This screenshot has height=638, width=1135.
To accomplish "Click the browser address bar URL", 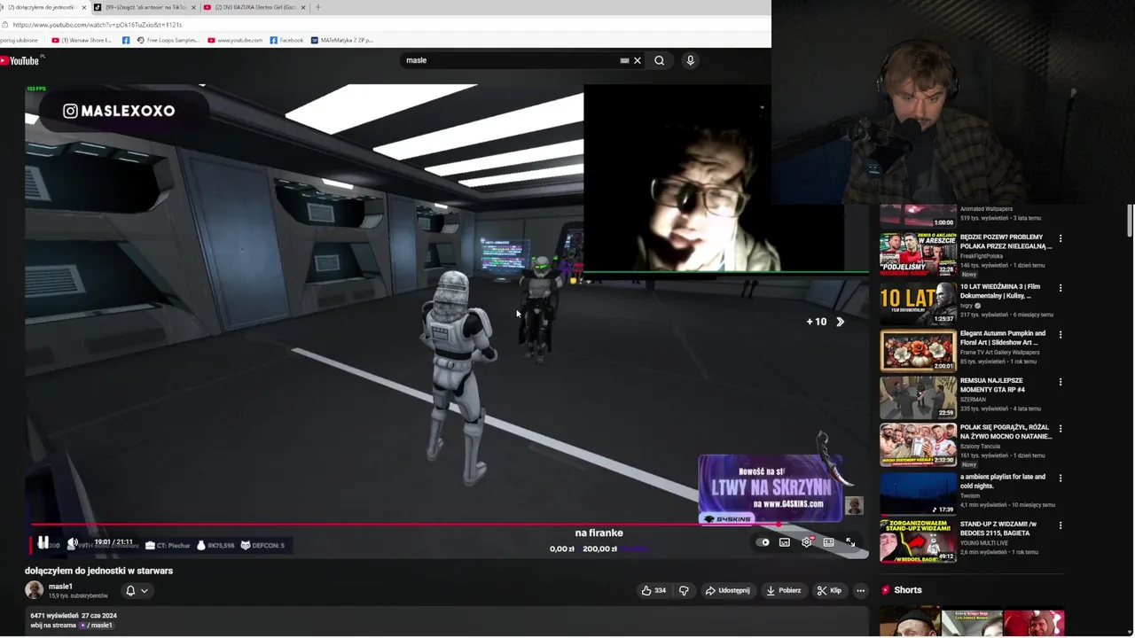I will [98, 25].
